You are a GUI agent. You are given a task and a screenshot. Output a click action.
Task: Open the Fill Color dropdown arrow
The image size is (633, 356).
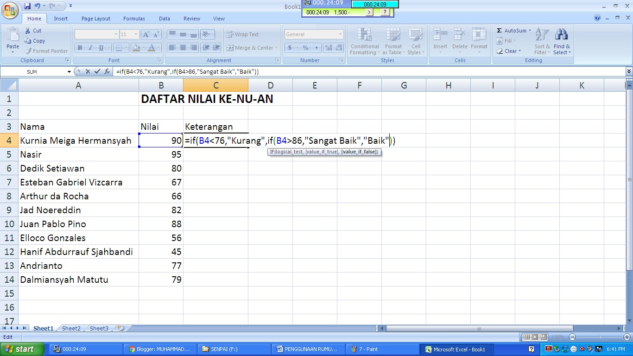(144, 48)
